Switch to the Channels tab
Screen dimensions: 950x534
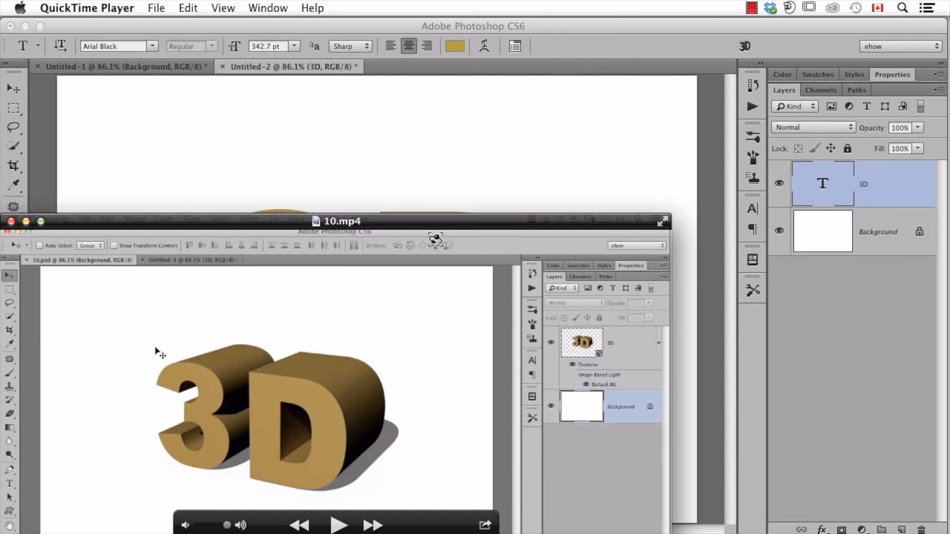pyautogui.click(x=820, y=89)
